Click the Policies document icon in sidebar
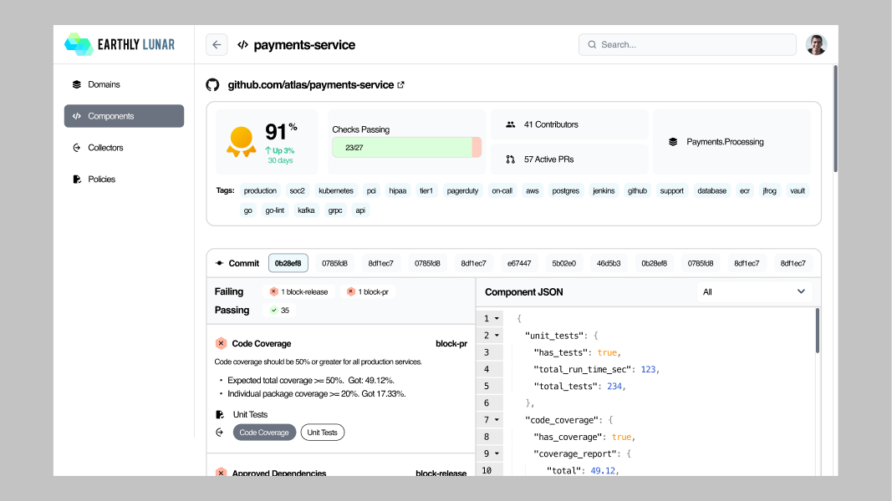Viewport: 892px width, 501px height. 77,179
